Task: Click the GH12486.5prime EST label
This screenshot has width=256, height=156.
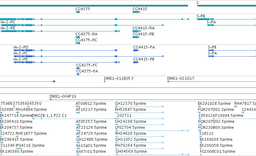Action: click(91, 140)
